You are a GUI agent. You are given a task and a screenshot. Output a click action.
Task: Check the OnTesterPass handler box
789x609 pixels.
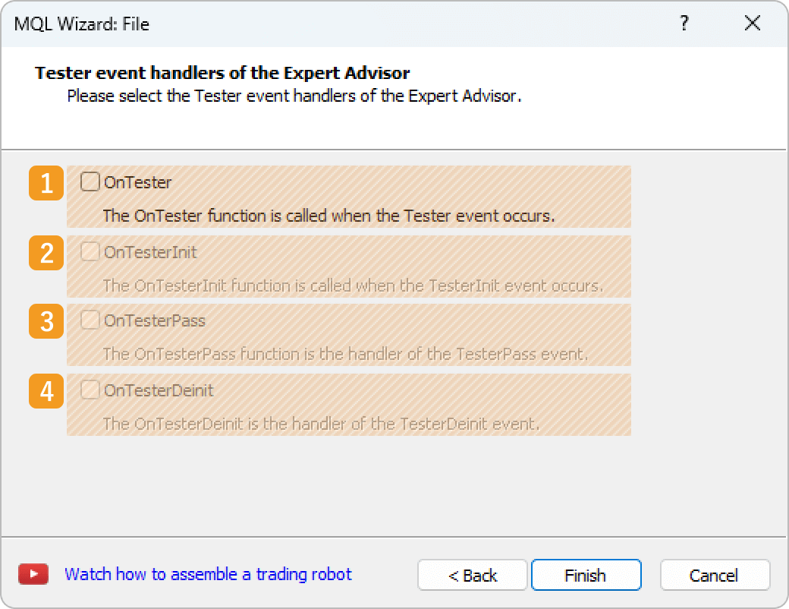click(90, 320)
